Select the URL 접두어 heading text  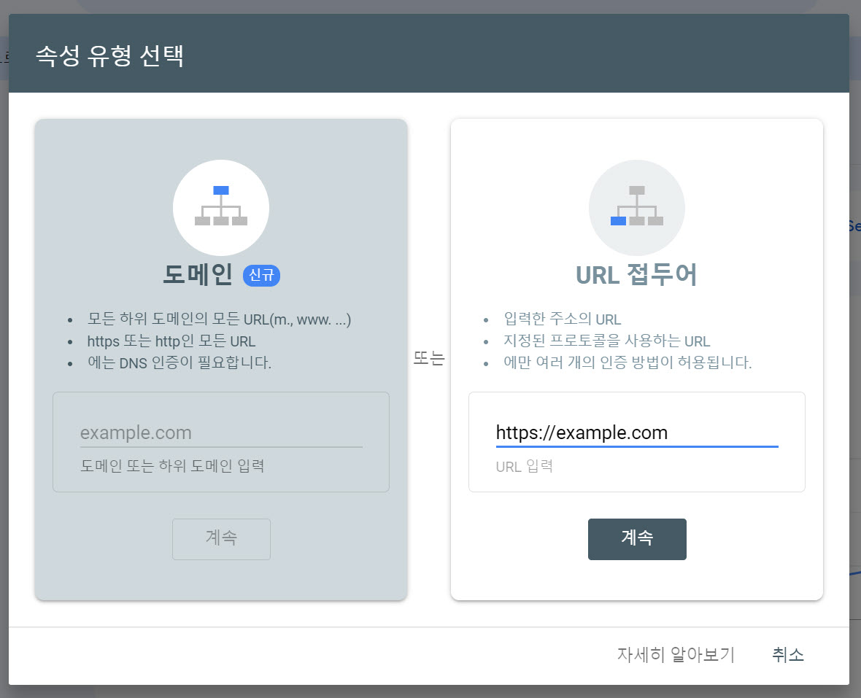(x=636, y=274)
